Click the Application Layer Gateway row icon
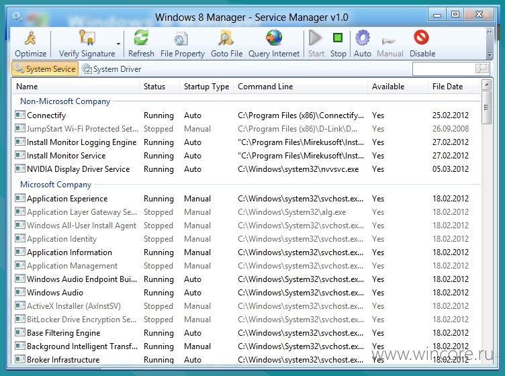The image size is (505, 376). pos(20,211)
